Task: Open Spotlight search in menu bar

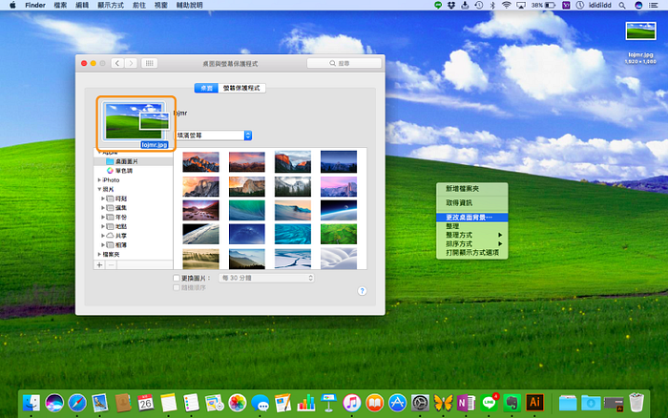Action: (x=622, y=5)
